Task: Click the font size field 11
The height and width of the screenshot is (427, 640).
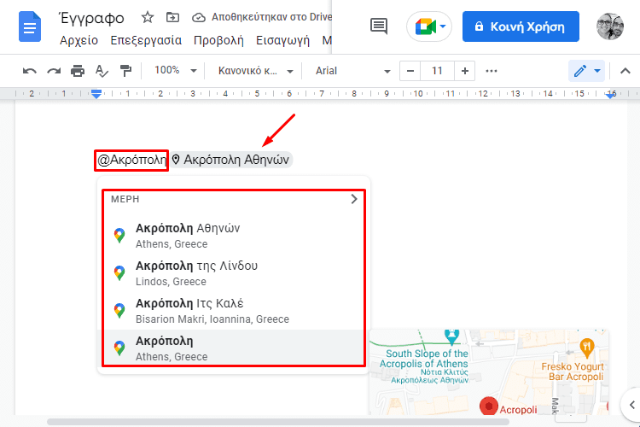Action: (x=437, y=71)
